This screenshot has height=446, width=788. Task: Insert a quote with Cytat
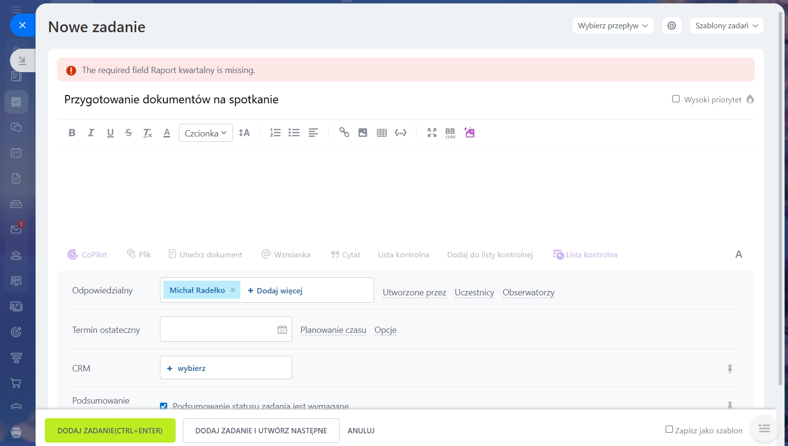point(345,254)
